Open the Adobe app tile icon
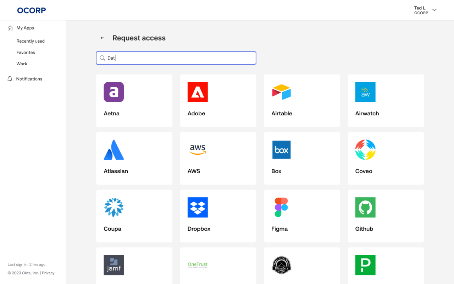Image resolution: width=454 pixels, height=284 pixels. pos(198,92)
